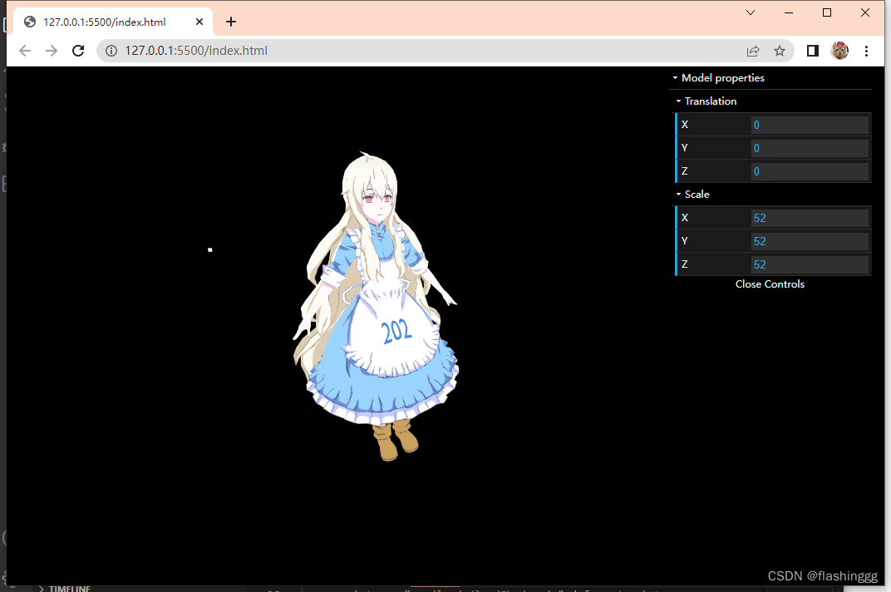Expand the TIMELINE section in the editor behind
This screenshot has height=592, width=891.
click(x=64, y=588)
